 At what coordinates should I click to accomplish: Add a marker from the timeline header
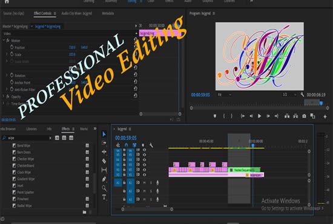point(143,145)
